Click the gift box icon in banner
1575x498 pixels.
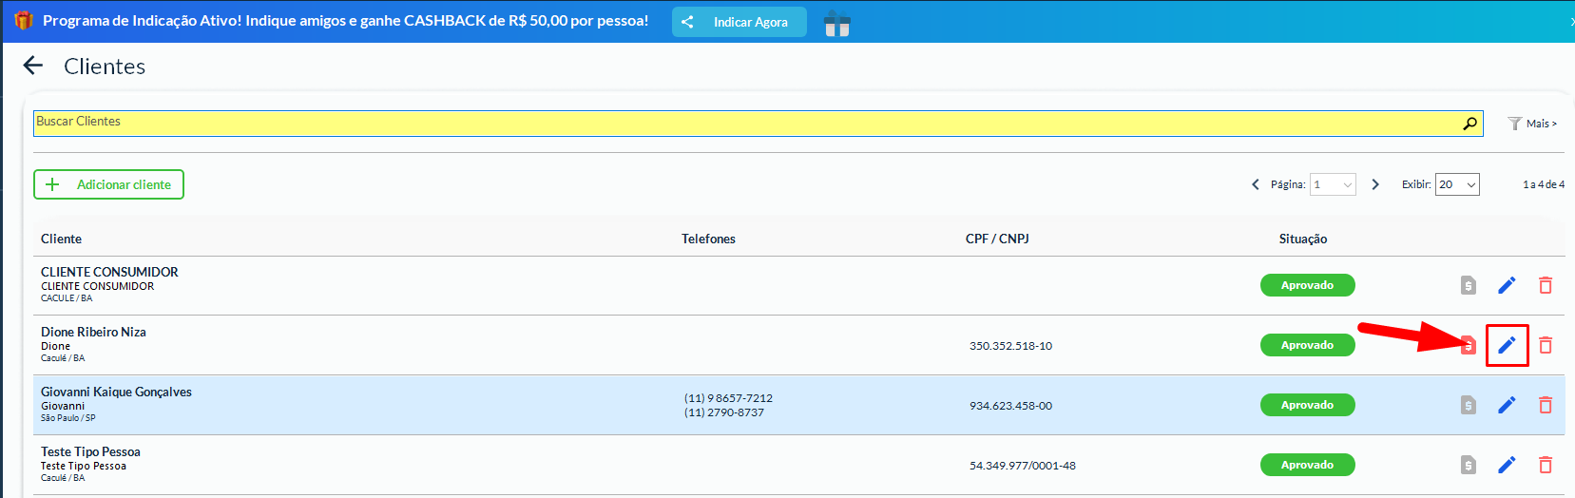[x=836, y=23]
